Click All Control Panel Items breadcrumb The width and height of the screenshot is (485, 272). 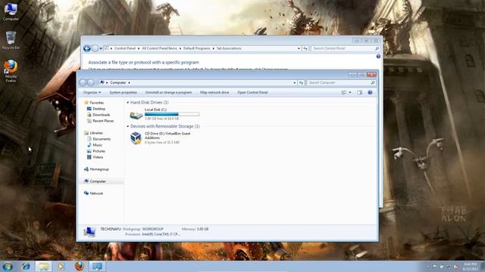tap(160, 48)
